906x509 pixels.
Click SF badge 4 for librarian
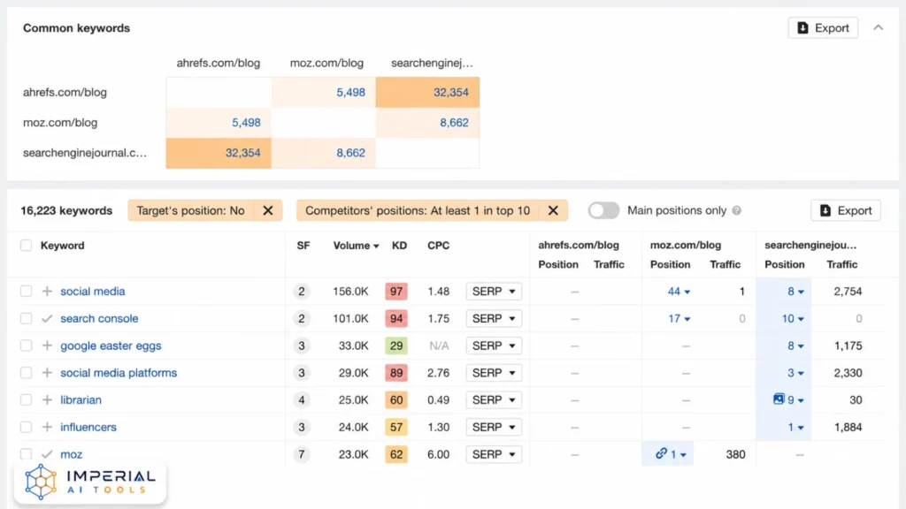point(301,400)
